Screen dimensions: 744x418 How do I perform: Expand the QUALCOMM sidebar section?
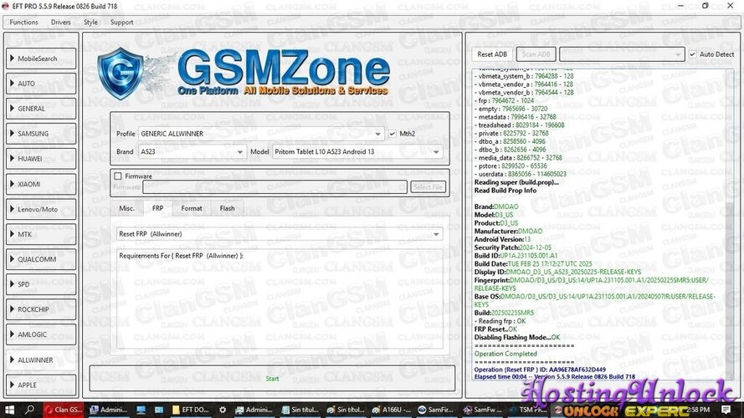[41, 259]
